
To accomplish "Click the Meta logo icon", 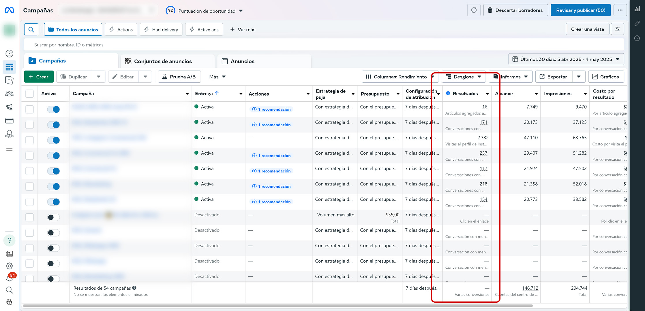I will click(9, 10).
